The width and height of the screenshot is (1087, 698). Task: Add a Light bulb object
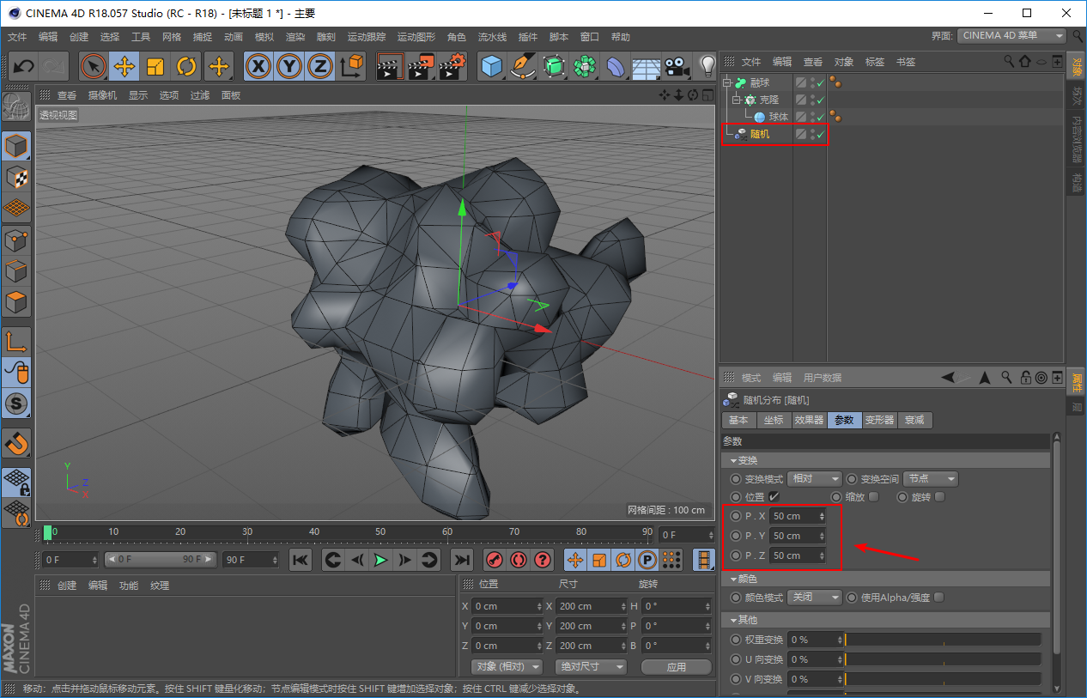(x=707, y=66)
